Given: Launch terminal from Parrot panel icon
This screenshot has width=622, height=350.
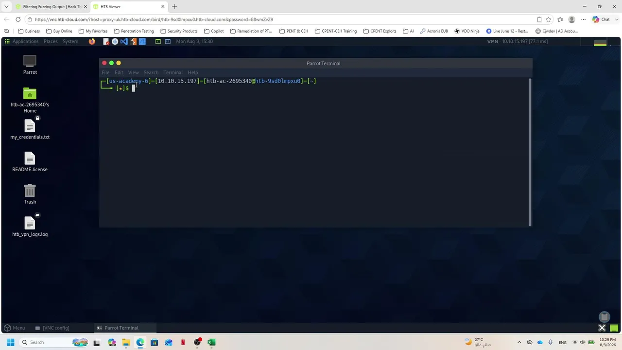Looking at the screenshot, I should click(x=158, y=41).
